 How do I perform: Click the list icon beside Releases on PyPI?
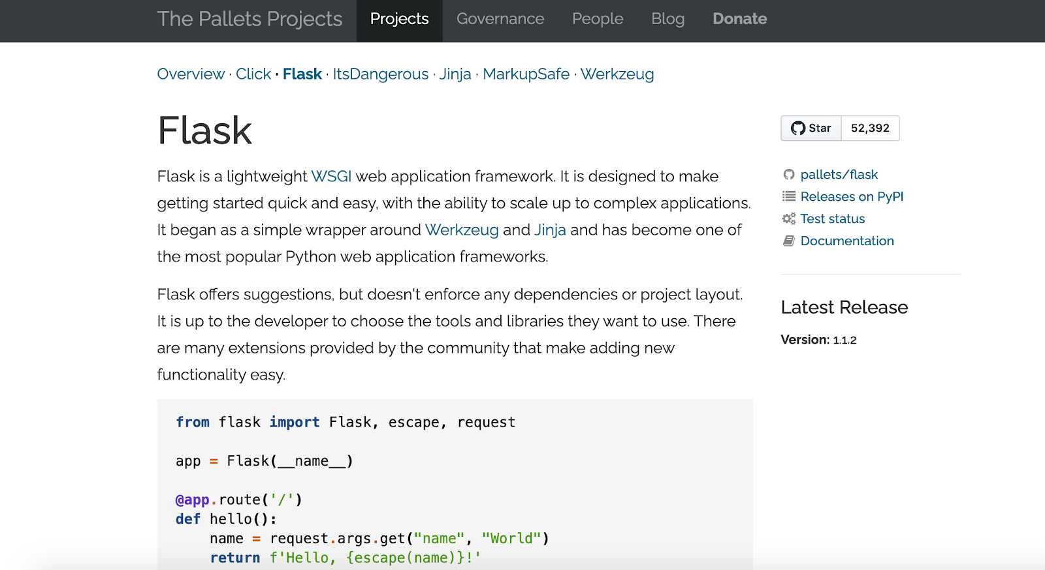click(789, 196)
